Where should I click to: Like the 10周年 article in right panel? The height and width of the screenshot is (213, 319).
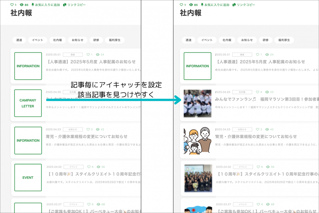pos(258,167)
